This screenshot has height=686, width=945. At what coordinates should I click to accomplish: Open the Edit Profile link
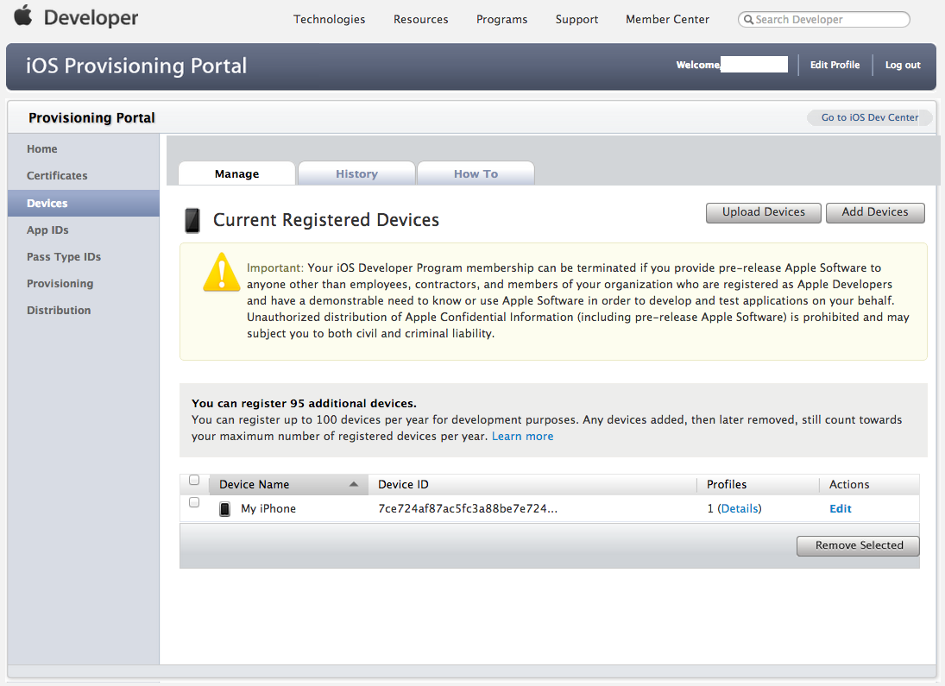[x=835, y=65]
